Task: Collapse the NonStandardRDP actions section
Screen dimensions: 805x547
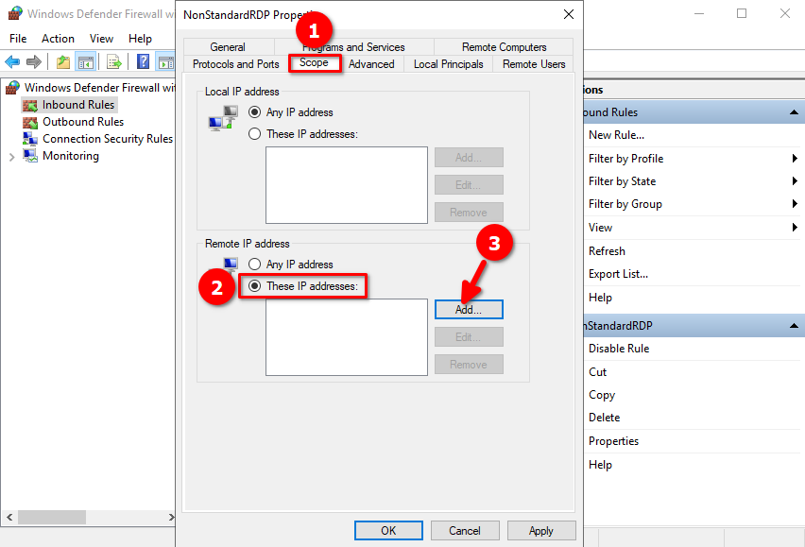Action: 794,325
